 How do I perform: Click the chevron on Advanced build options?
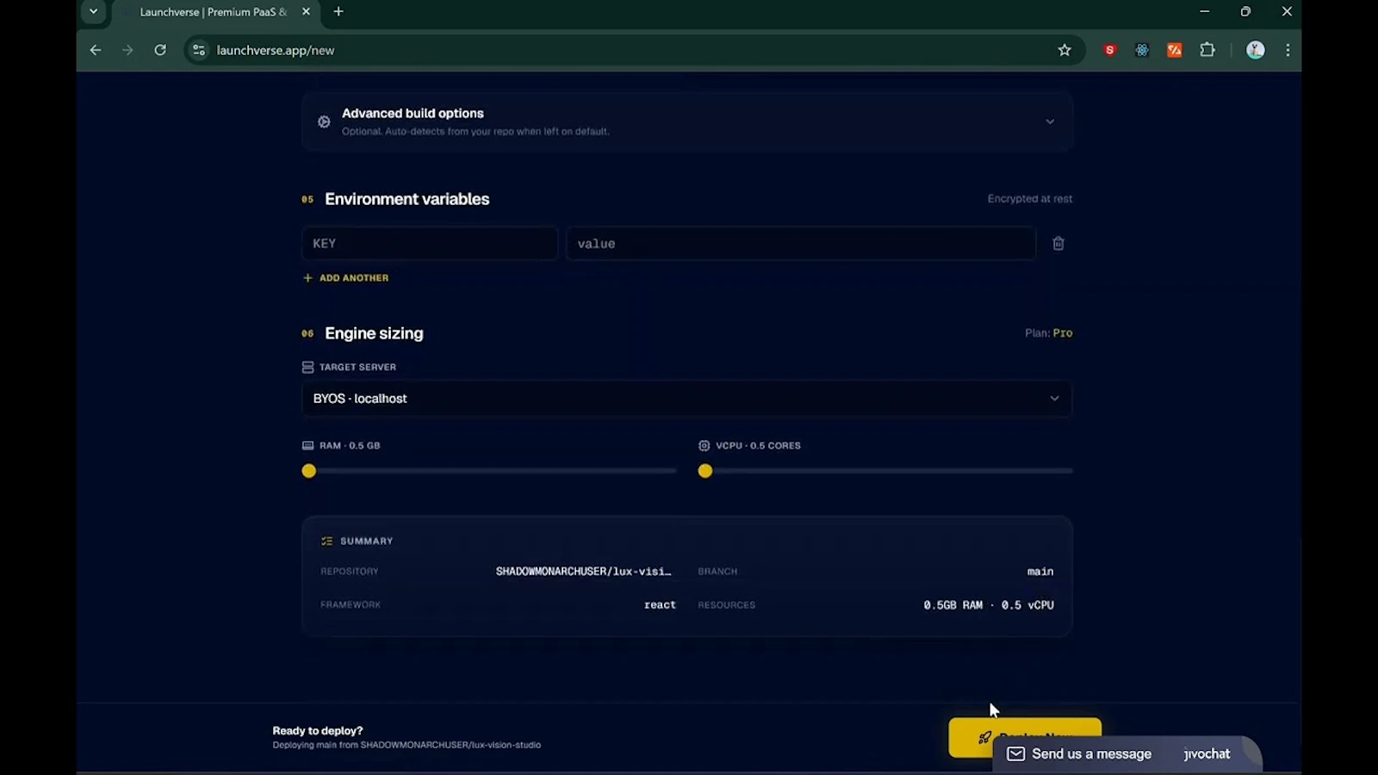1050,121
